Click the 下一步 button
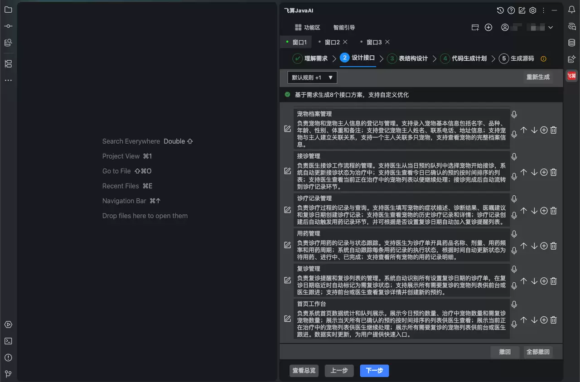Viewport: 580px width, 382px height. pos(374,371)
